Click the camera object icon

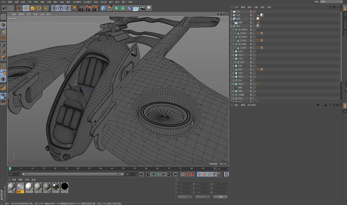(142, 8)
